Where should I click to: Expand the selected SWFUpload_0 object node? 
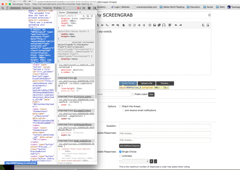31,30
